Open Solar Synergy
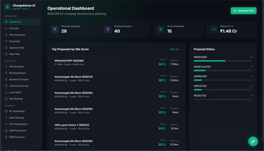This screenshot has height=151, width=264. point(21,118)
